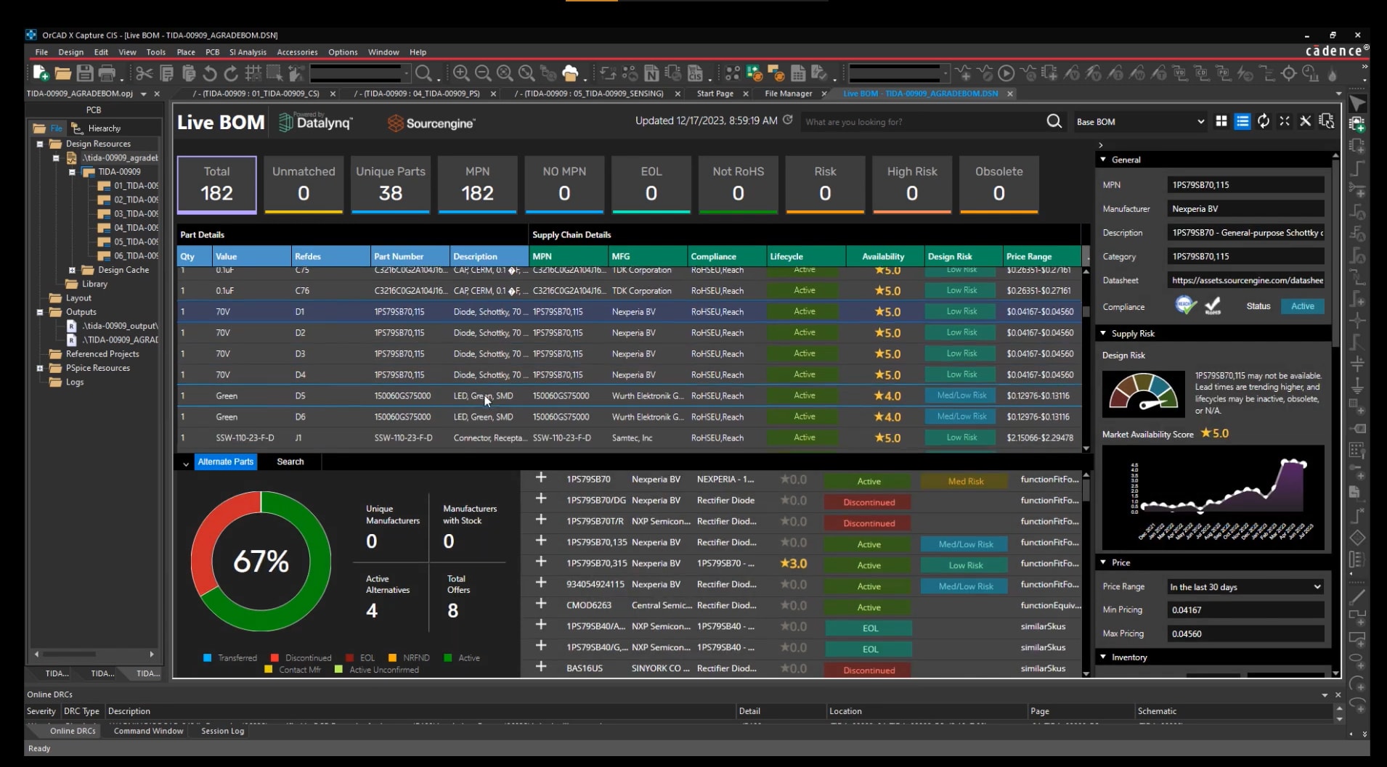Switch to the File Manager tab
This screenshot has width=1387, height=767.
click(x=789, y=94)
